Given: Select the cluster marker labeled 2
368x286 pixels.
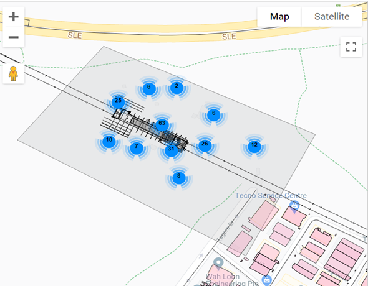Looking at the screenshot, I should tap(177, 88).
